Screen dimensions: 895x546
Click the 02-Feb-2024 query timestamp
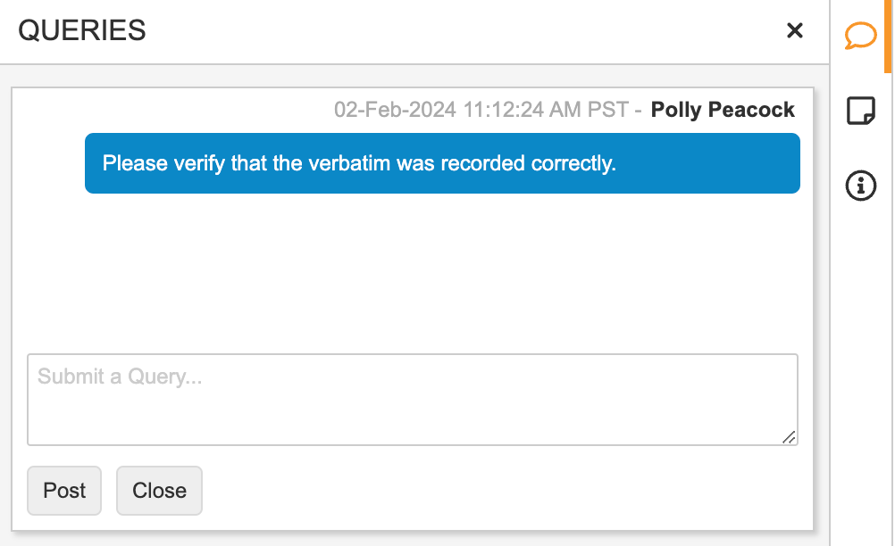[395, 110]
